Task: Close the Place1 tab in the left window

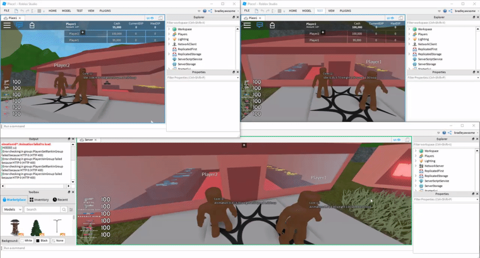Action: coord(20,18)
